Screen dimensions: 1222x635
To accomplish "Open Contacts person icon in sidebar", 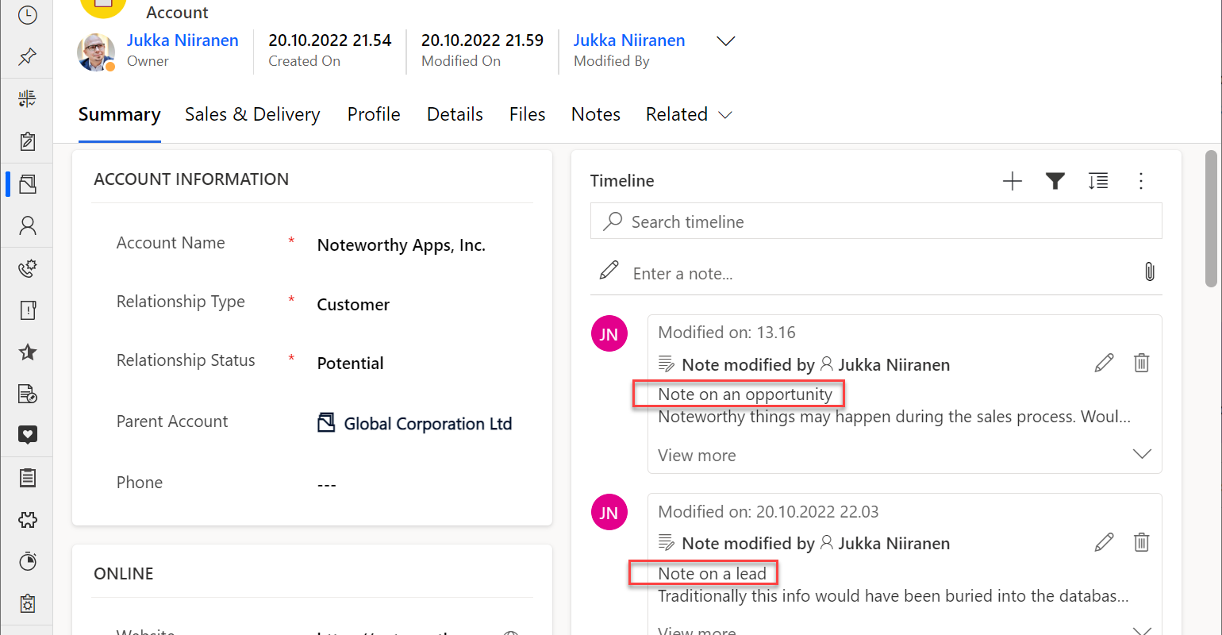I will [27, 226].
